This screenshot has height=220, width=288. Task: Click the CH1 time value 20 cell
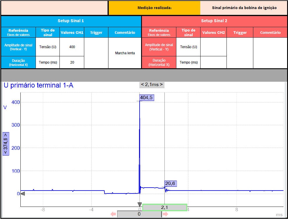(x=72, y=62)
